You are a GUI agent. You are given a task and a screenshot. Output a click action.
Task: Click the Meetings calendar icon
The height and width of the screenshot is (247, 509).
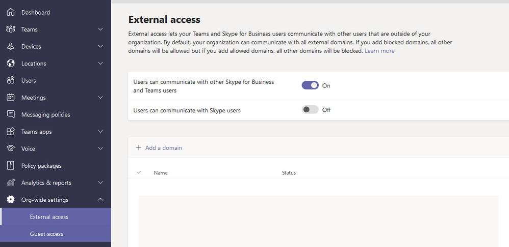click(x=10, y=98)
